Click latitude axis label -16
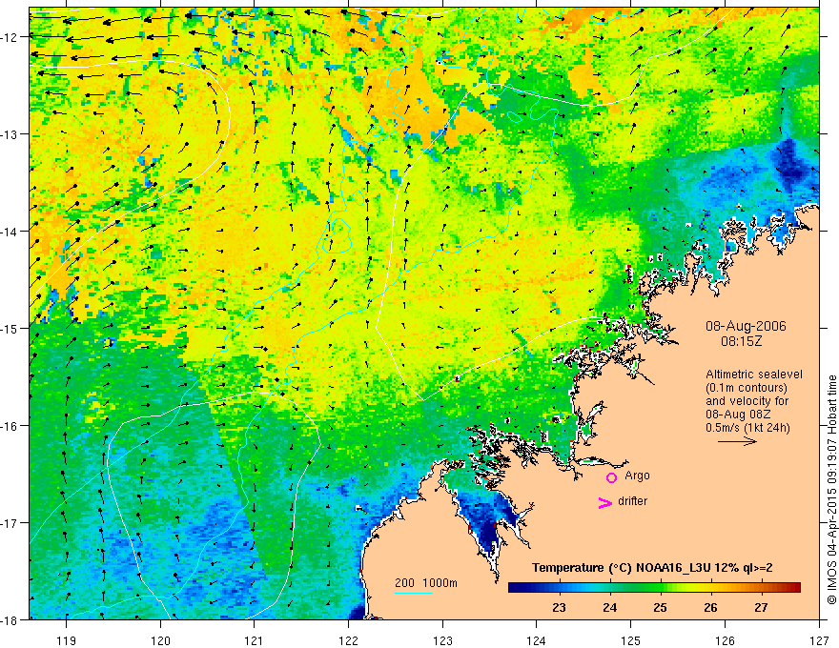Screen dimensions: 839x648 pyautogui.click(x=10, y=426)
